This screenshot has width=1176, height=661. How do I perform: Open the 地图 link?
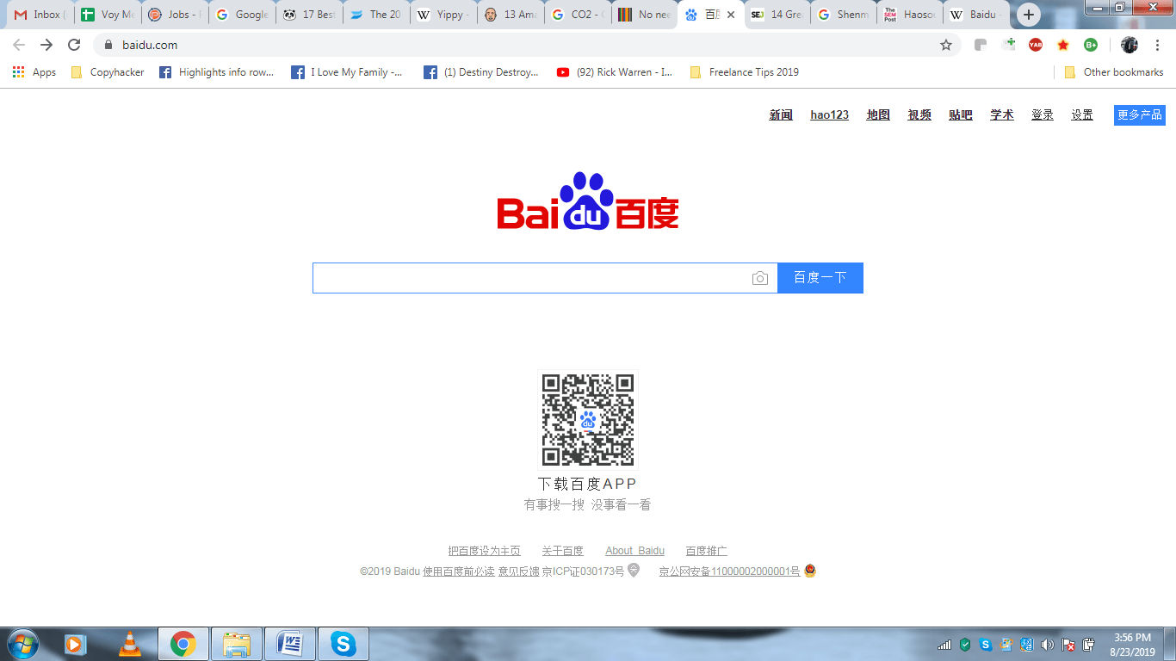878,115
